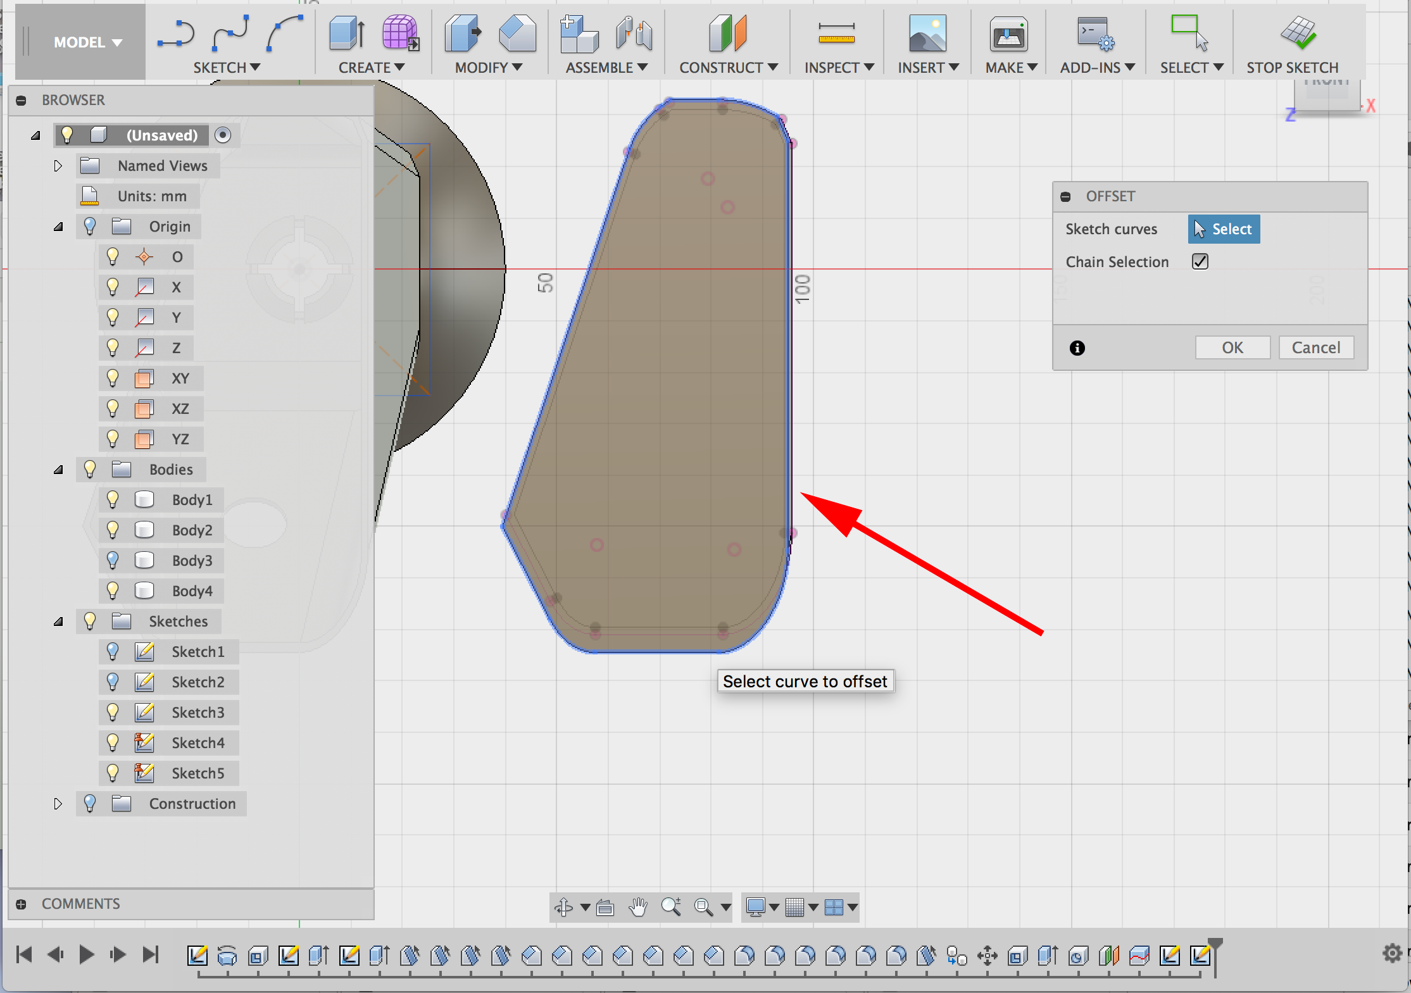Collapse the Sketches folder

click(58, 621)
